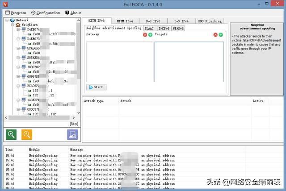Click the Filter input field
The image size is (286, 191).
(x=42, y=124)
